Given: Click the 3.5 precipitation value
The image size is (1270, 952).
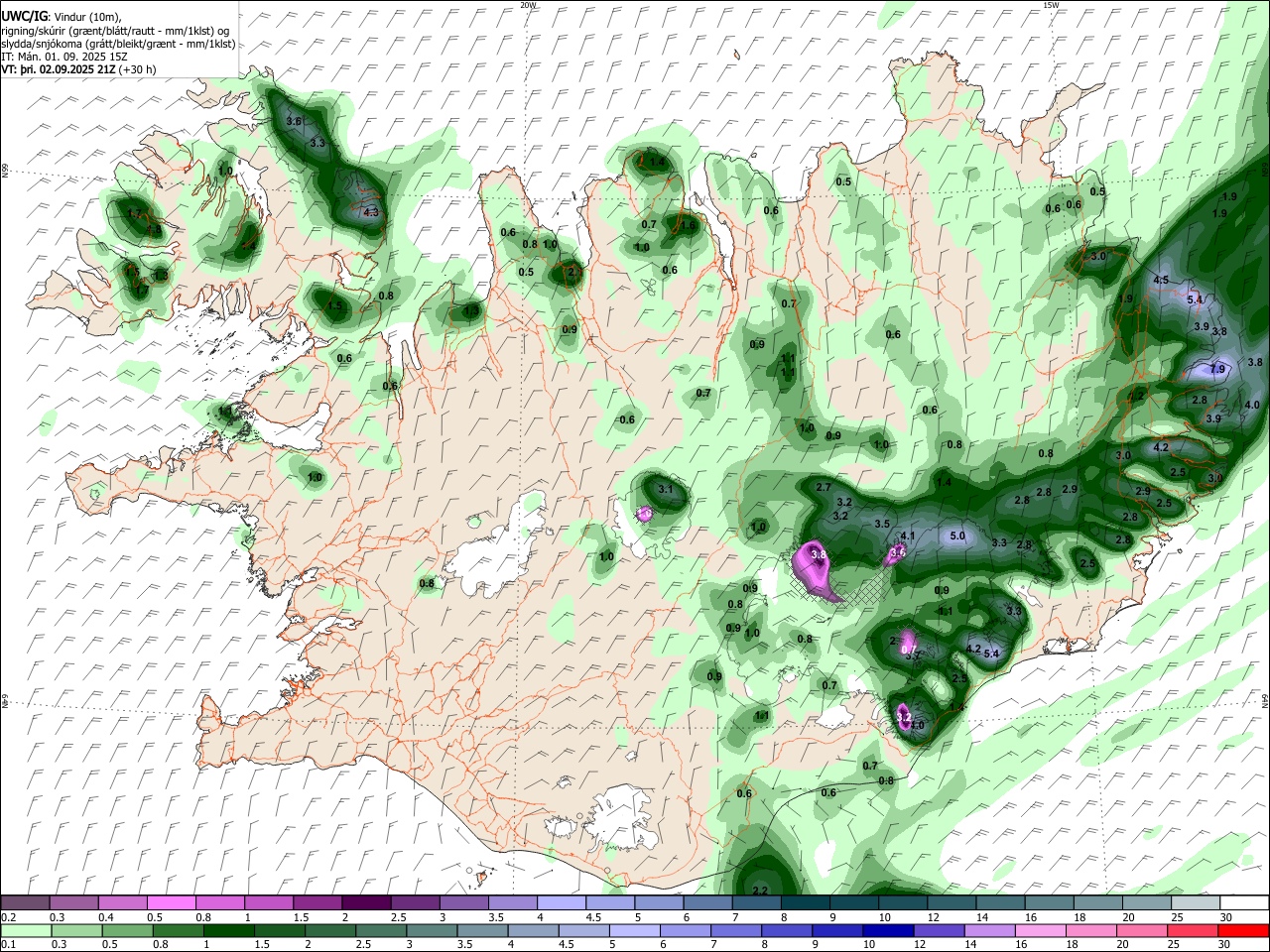Looking at the screenshot, I should [881, 524].
